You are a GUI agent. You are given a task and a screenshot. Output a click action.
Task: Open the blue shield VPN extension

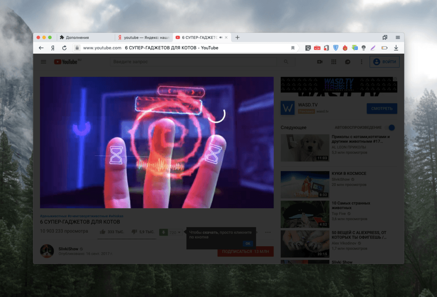coord(336,48)
